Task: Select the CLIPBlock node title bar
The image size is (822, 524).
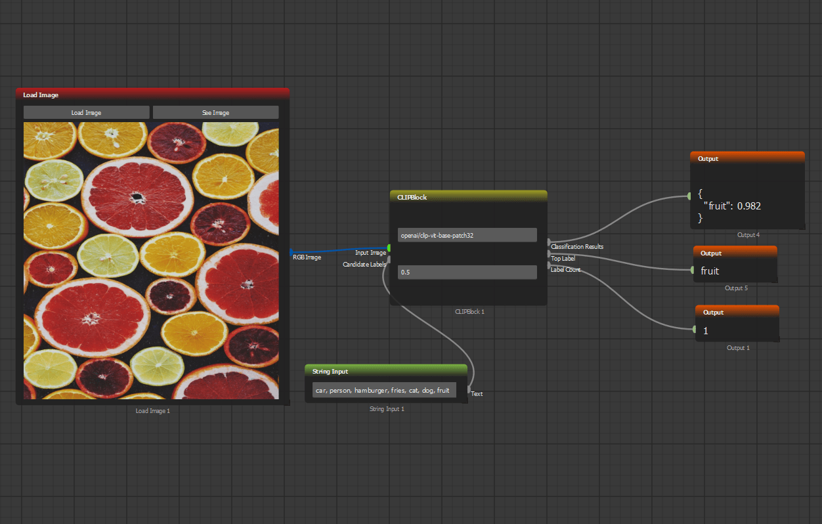Action: tap(468, 196)
